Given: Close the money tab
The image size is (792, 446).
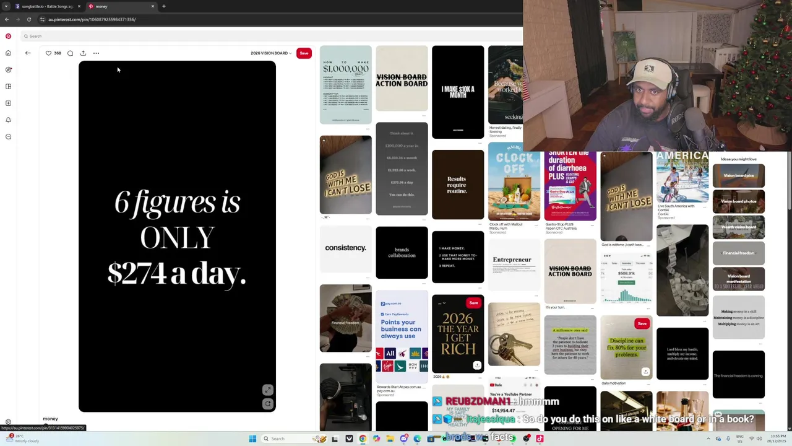Looking at the screenshot, I should 153,6.
